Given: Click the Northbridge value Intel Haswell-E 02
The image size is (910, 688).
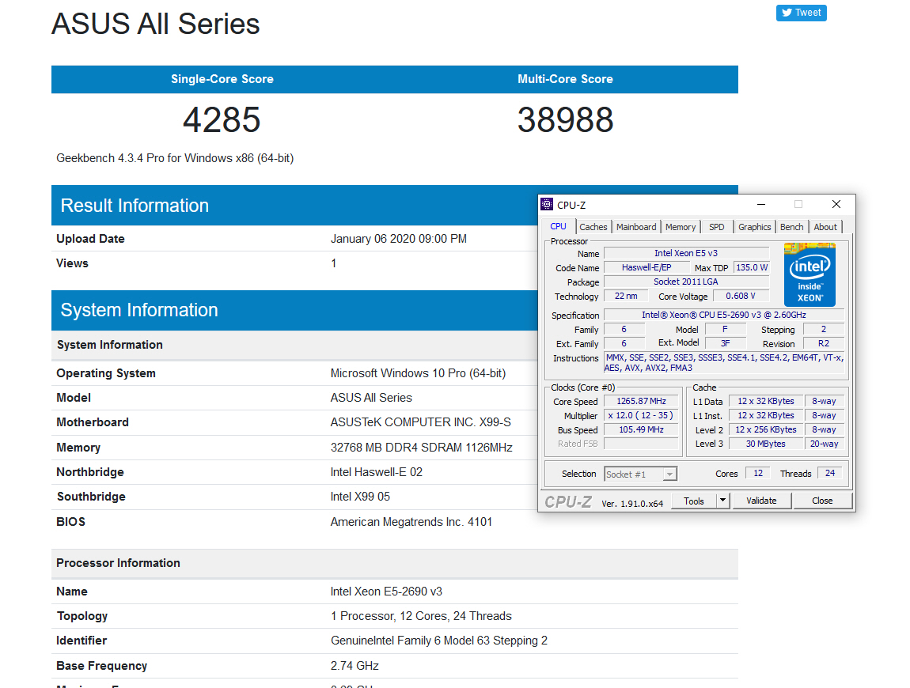Looking at the screenshot, I should click(377, 472).
